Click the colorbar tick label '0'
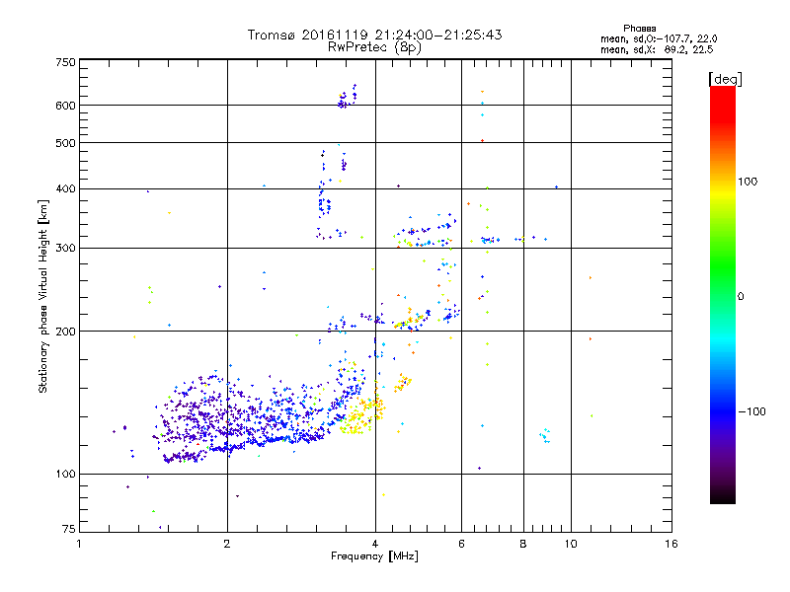Image resolution: width=790 pixels, height=592 pixels. click(741, 297)
